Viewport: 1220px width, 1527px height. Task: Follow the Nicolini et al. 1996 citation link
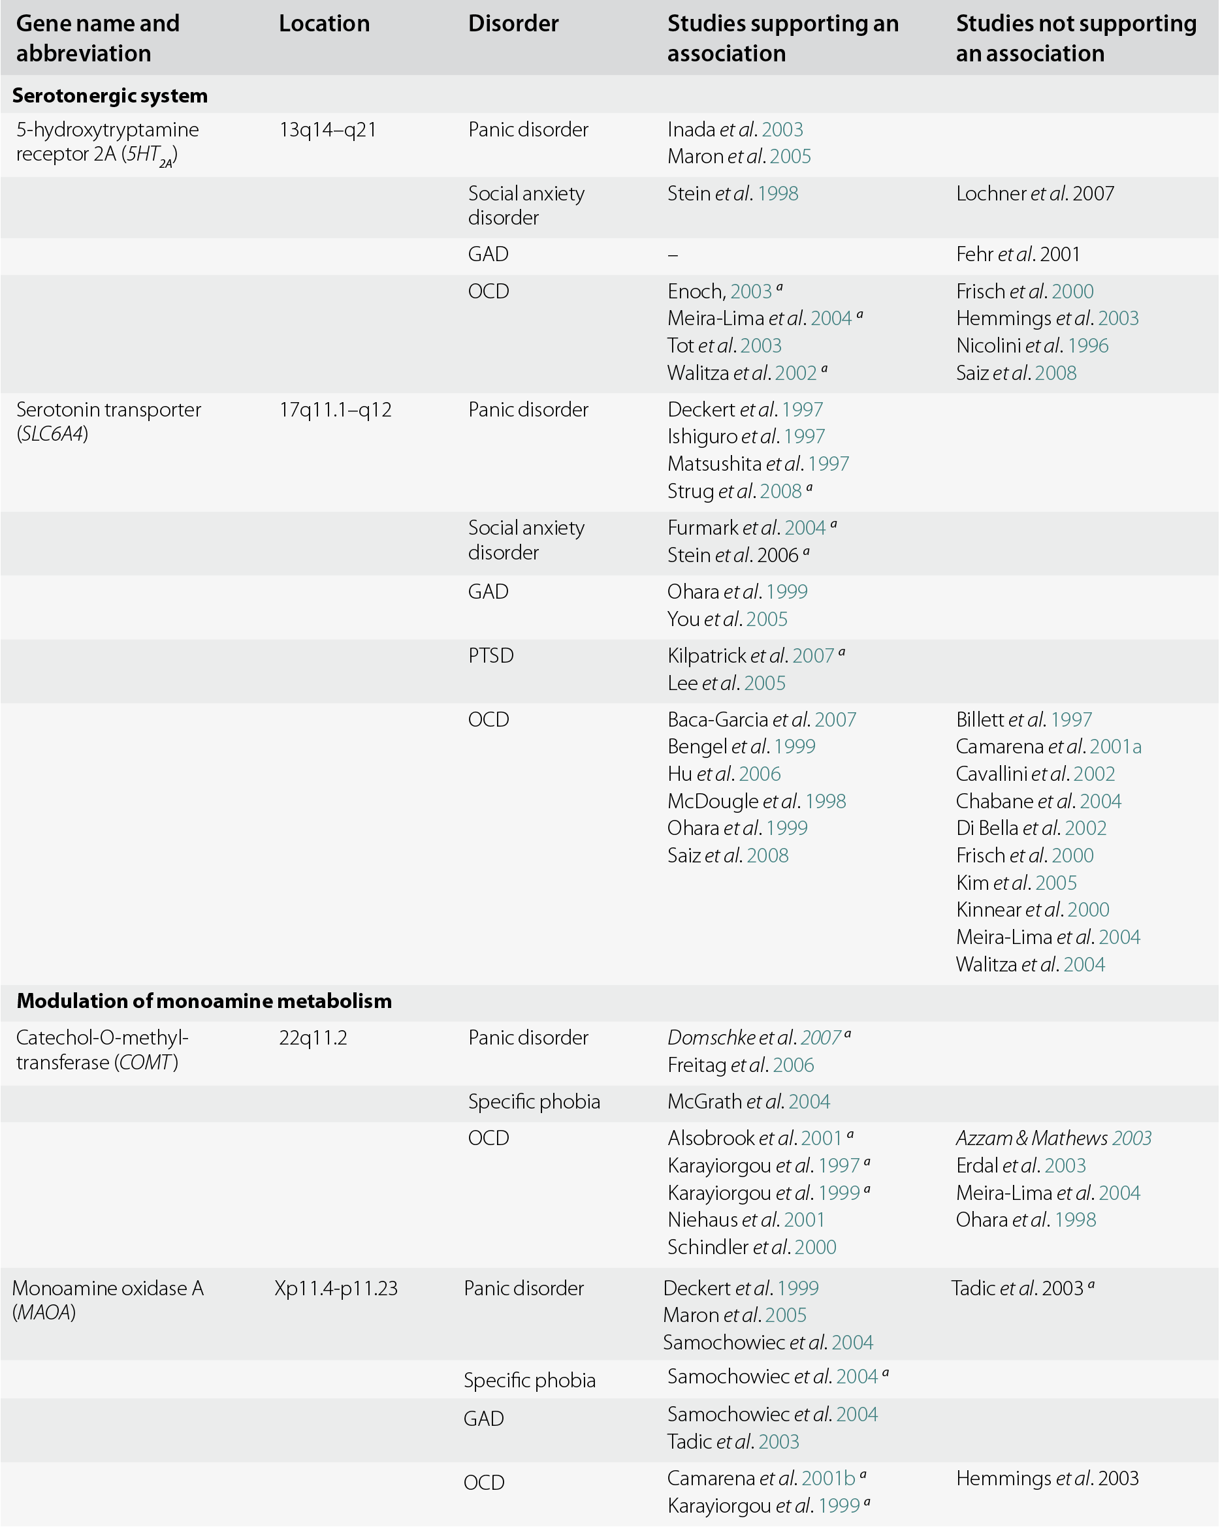pyautogui.click(x=1087, y=345)
